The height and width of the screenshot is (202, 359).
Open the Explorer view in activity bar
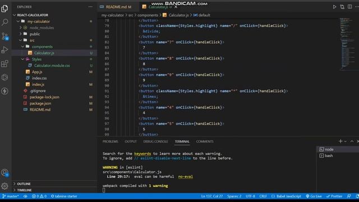point(4,9)
